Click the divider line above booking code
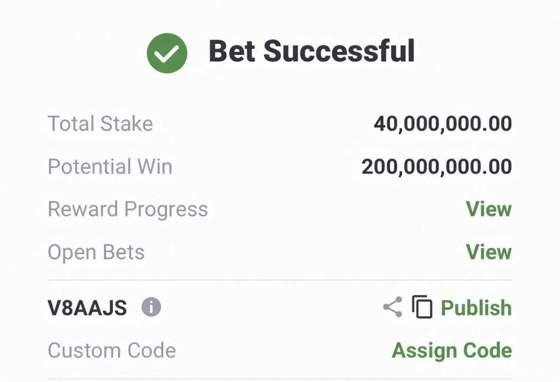Screen dimensions: 560x382 pyautogui.click(x=280, y=280)
